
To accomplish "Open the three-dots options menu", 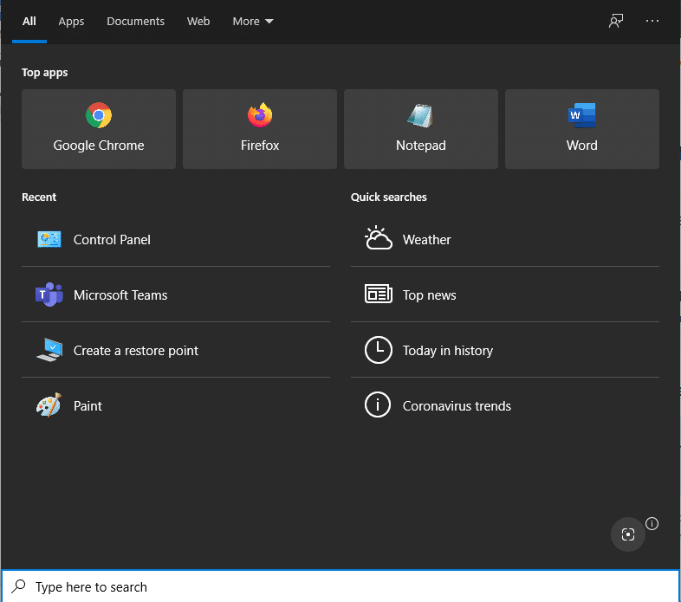I will (x=653, y=22).
